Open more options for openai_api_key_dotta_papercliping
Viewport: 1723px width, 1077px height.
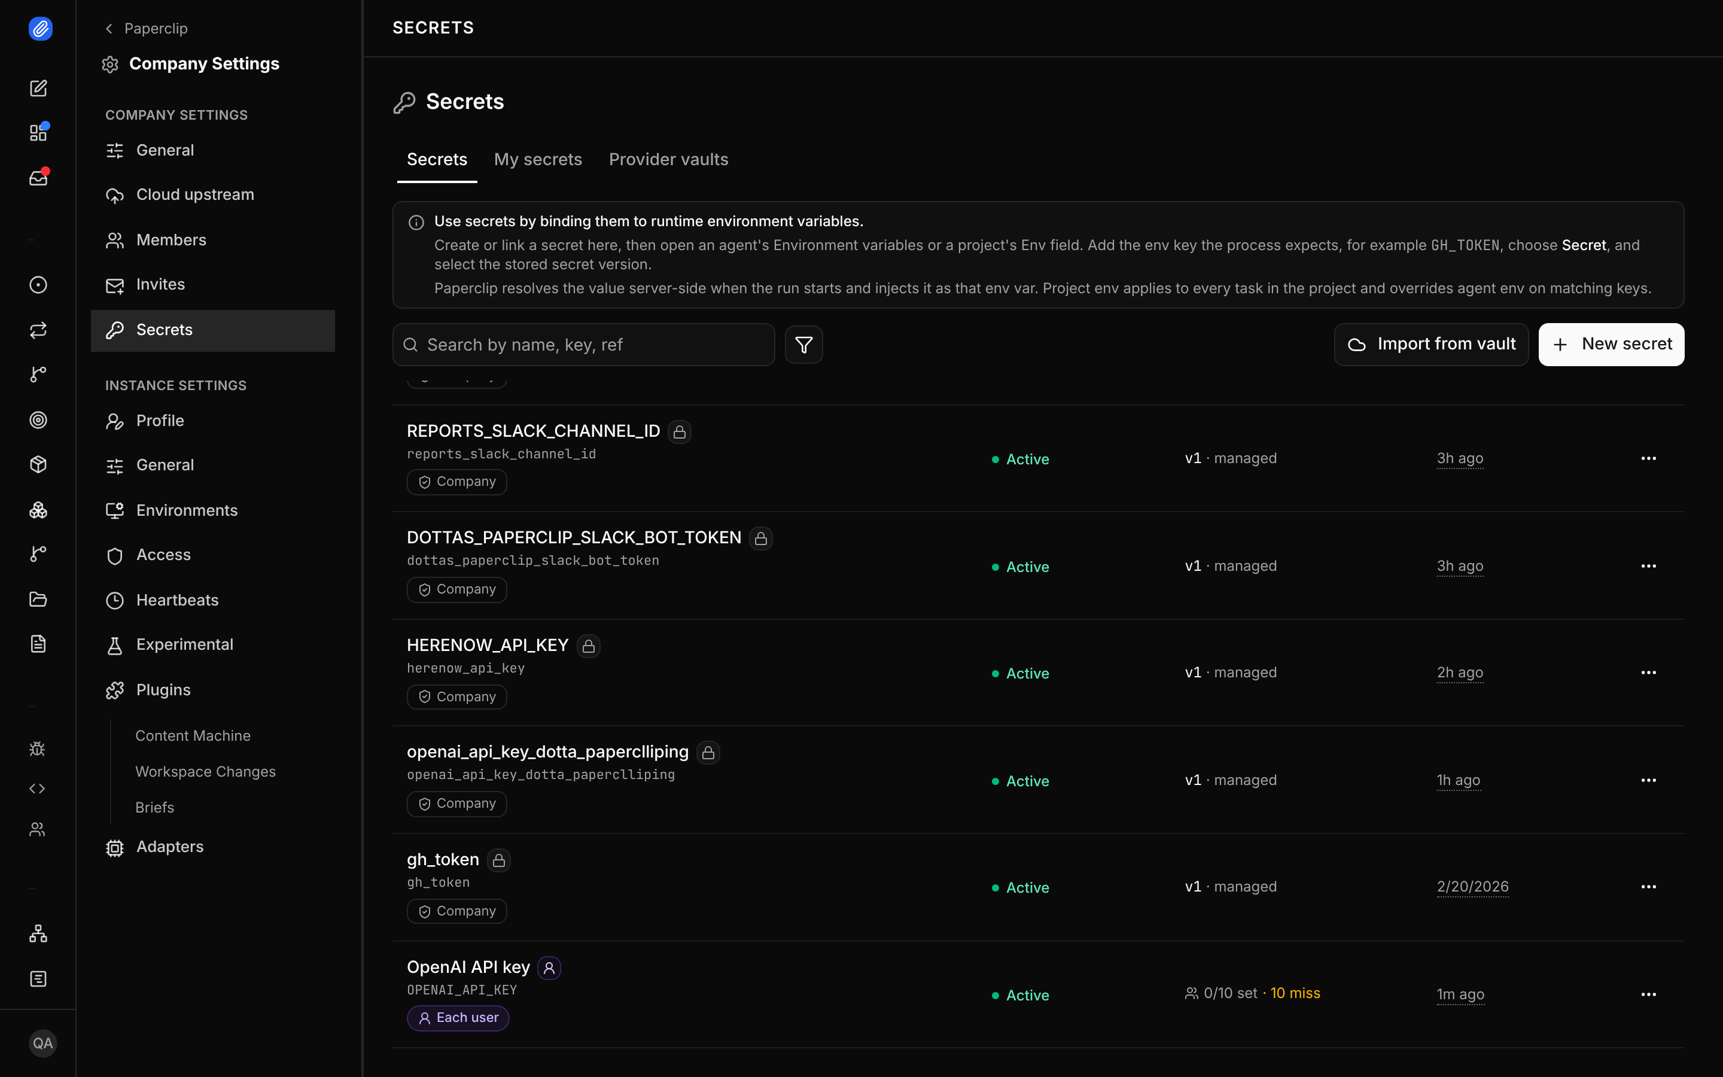tap(1648, 781)
